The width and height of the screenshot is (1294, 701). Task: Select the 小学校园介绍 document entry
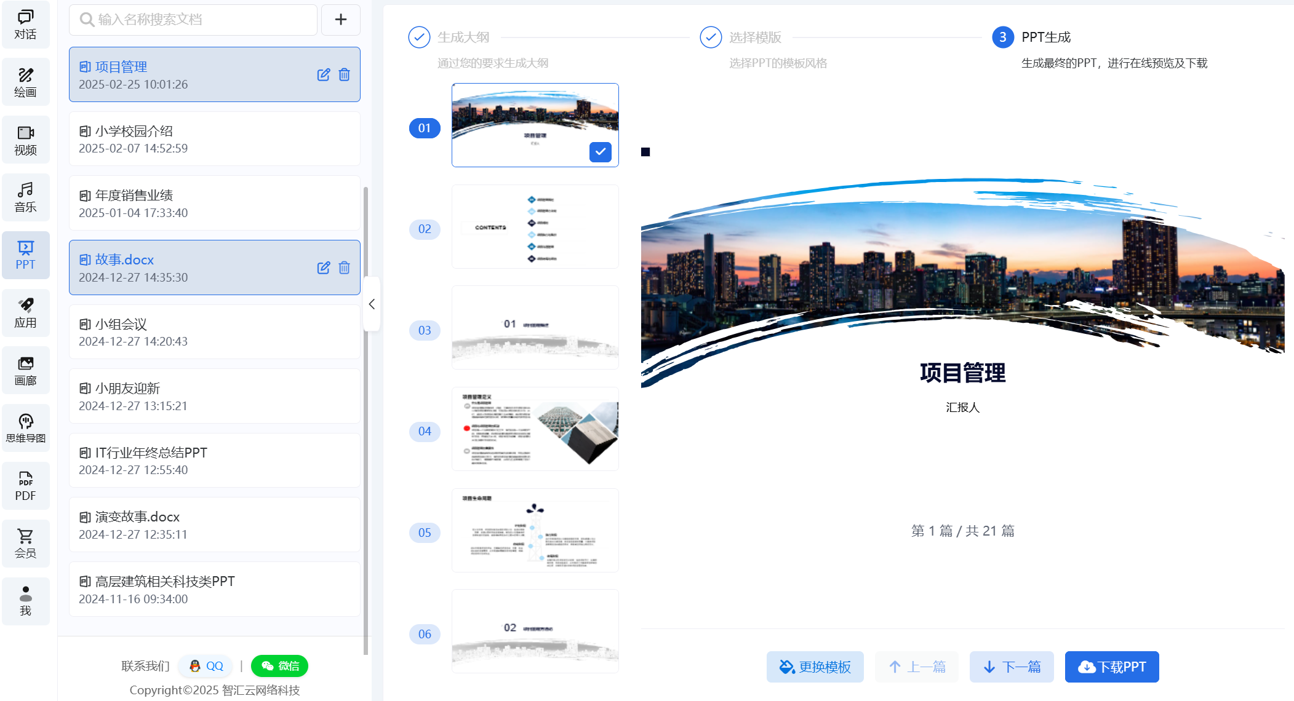(x=214, y=139)
